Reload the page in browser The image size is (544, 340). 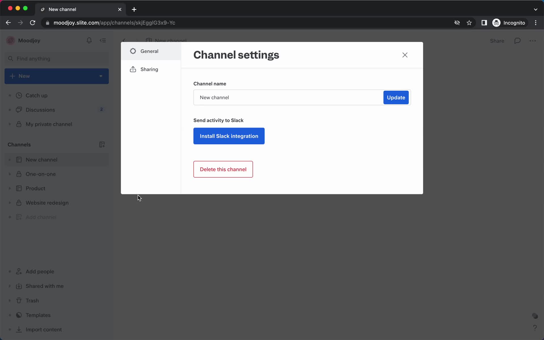coord(33,23)
